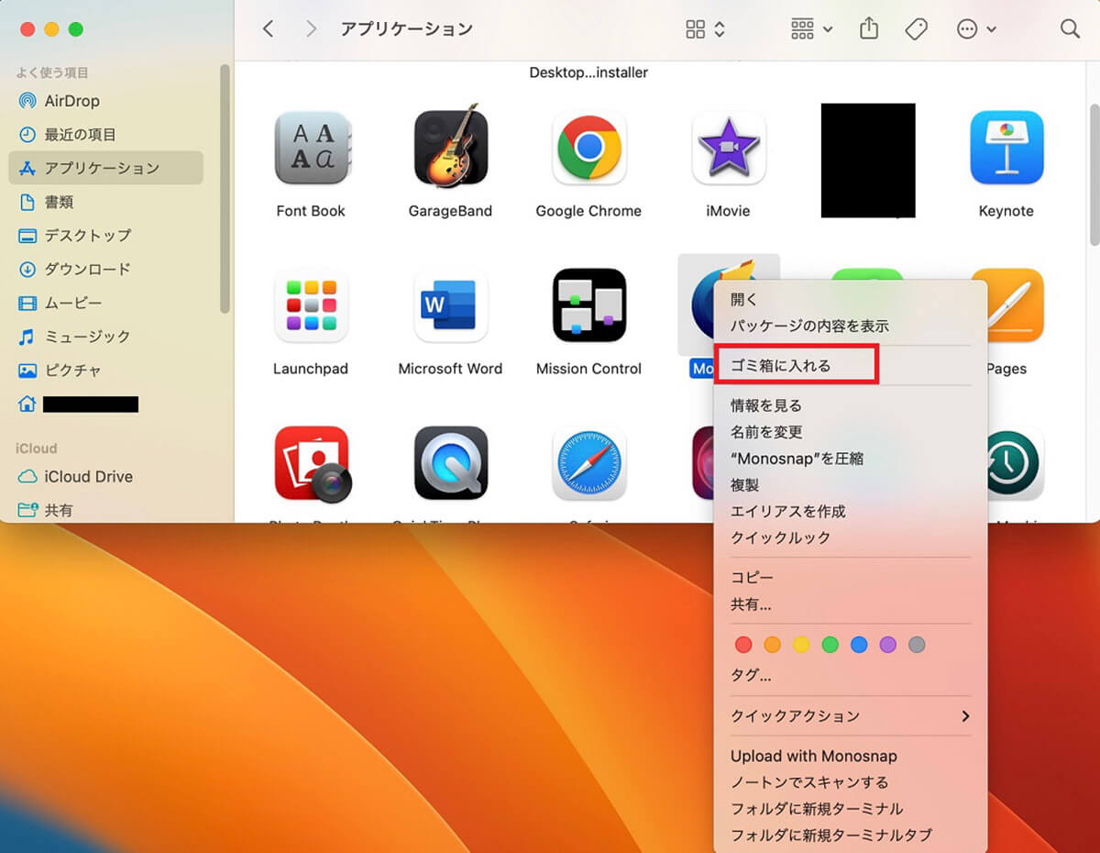1100x853 pixels.
Task: Select the QuickTime Player app icon
Action: click(450, 463)
